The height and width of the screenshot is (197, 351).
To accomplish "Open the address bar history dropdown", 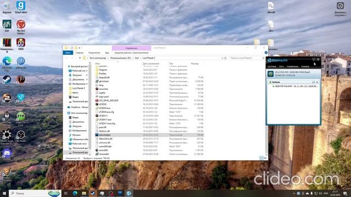I will [x=222, y=58].
